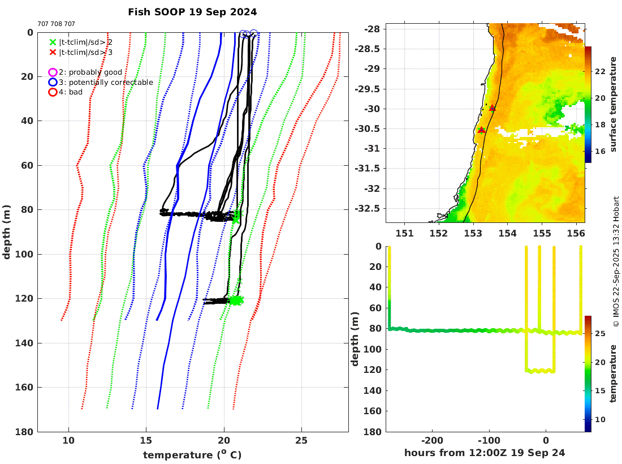Click longitude tick 153 on the map
Screen dimensions: 622x464
point(473,233)
